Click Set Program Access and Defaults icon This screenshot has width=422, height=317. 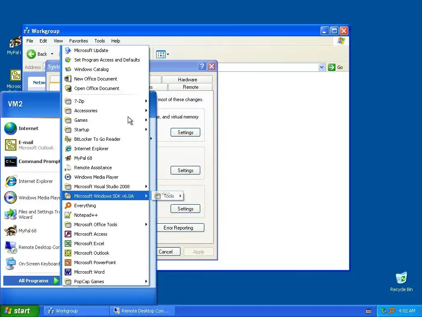(x=68, y=60)
